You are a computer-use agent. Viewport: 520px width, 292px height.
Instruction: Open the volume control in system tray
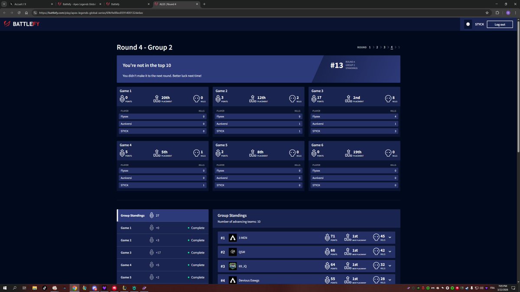click(481, 288)
